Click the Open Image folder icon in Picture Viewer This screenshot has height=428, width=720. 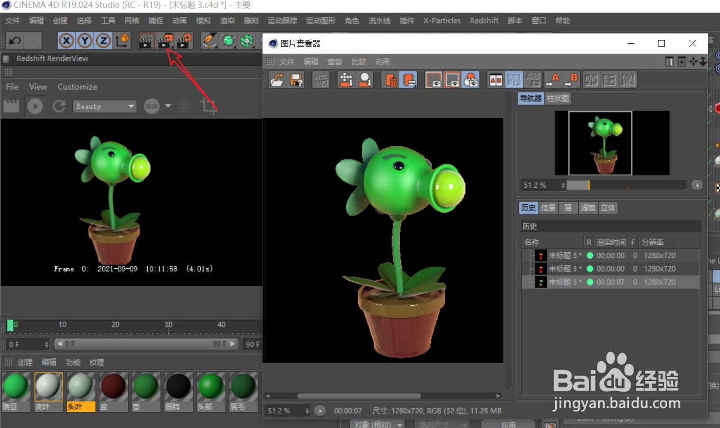click(x=277, y=80)
